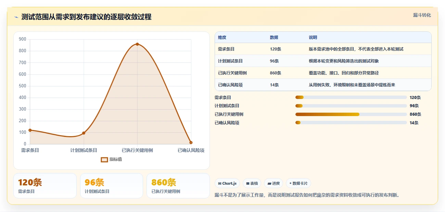This screenshot has height=212, width=445.
Task: Click the 860 peak point on chart
Action: (x=137, y=44)
